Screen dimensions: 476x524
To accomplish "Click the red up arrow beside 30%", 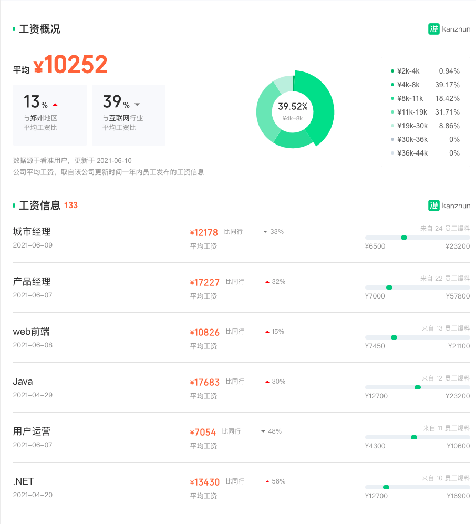I will 267,382.
